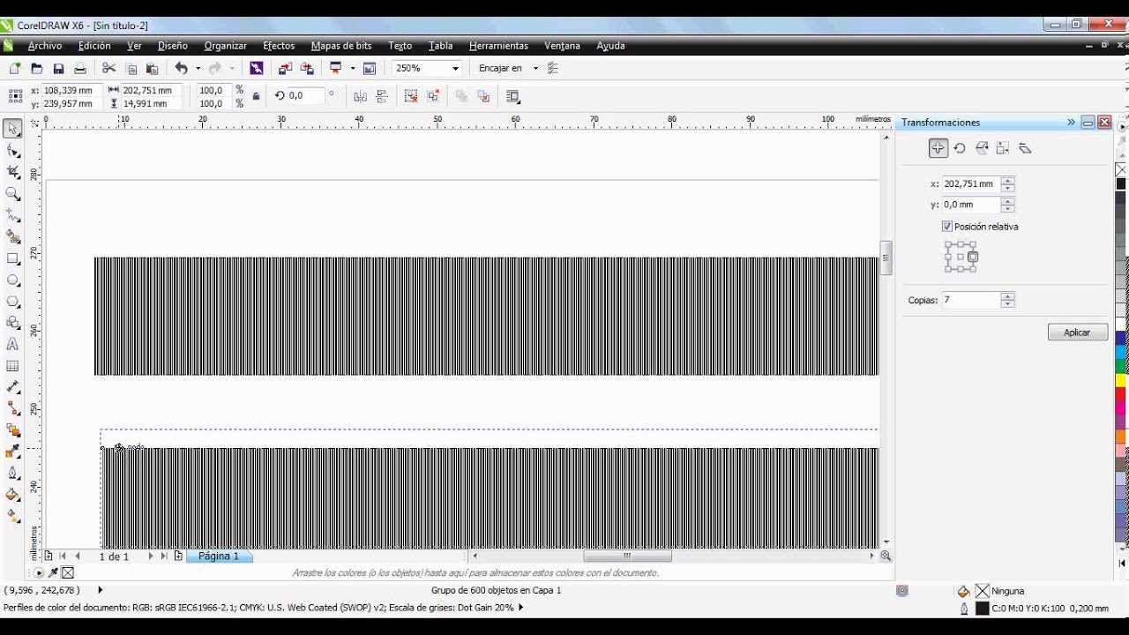Click the Save disk icon

(x=58, y=68)
